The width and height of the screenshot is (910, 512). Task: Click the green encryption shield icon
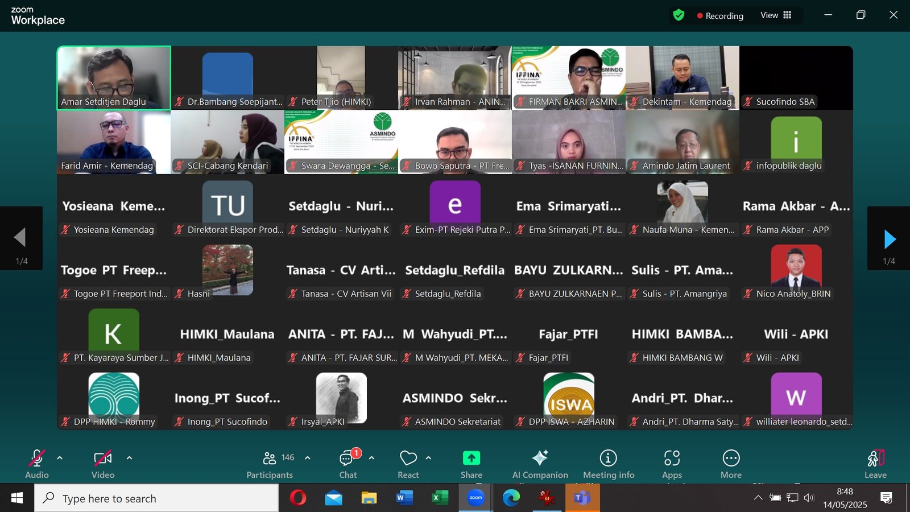[x=679, y=15]
